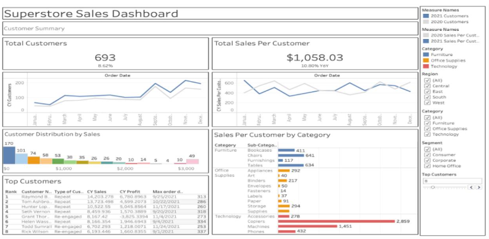The height and width of the screenshot is (239, 489).
Task: Select the distribution bar labeled 101
Action: (22, 158)
